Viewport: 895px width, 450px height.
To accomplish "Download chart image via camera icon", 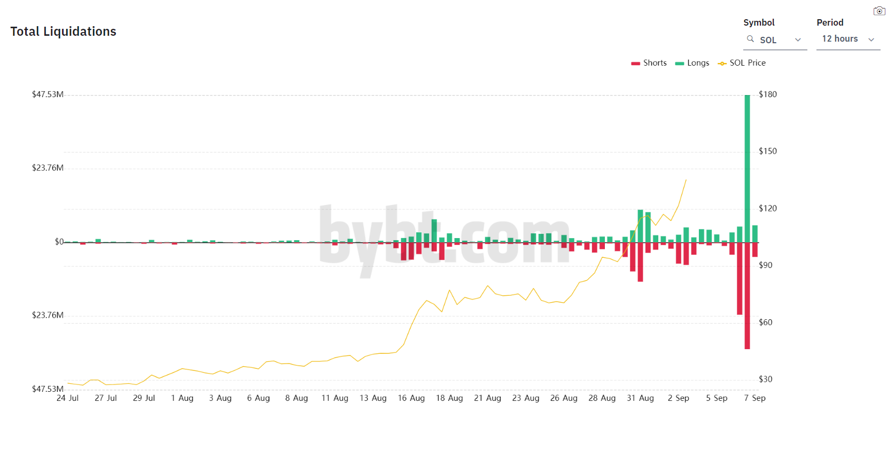I will [879, 11].
